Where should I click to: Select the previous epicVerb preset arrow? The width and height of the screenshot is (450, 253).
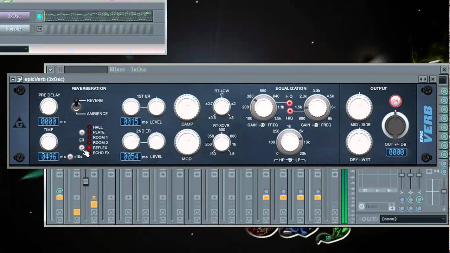[421, 79]
